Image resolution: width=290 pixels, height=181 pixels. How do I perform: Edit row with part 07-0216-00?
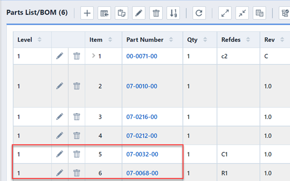coord(59,116)
